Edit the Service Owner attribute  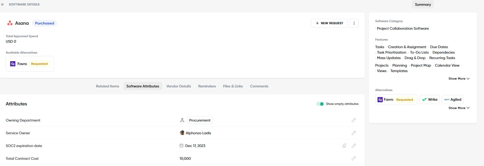tap(354, 133)
